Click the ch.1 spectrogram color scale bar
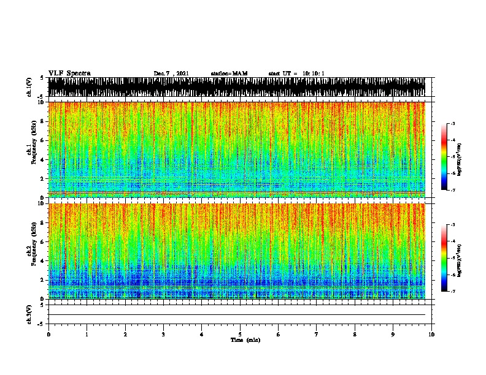The height and width of the screenshot is (375, 486). 444,157
